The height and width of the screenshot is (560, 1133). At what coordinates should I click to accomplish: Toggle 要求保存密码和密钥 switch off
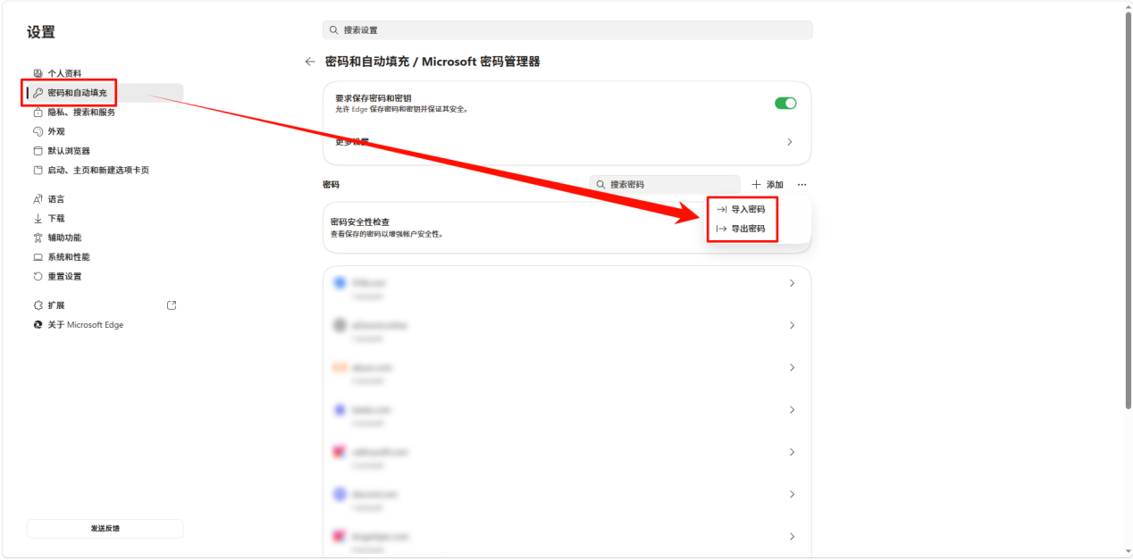785,104
